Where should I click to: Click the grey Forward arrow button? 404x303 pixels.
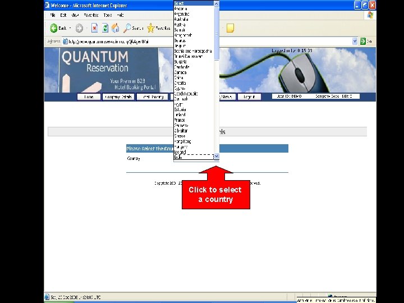(x=79, y=29)
